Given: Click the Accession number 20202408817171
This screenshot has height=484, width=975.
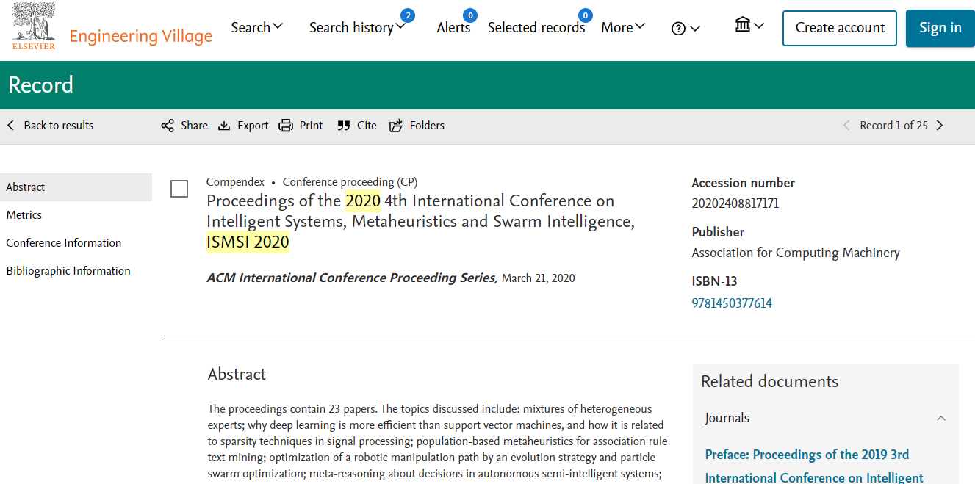Looking at the screenshot, I should pyautogui.click(x=735, y=203).
